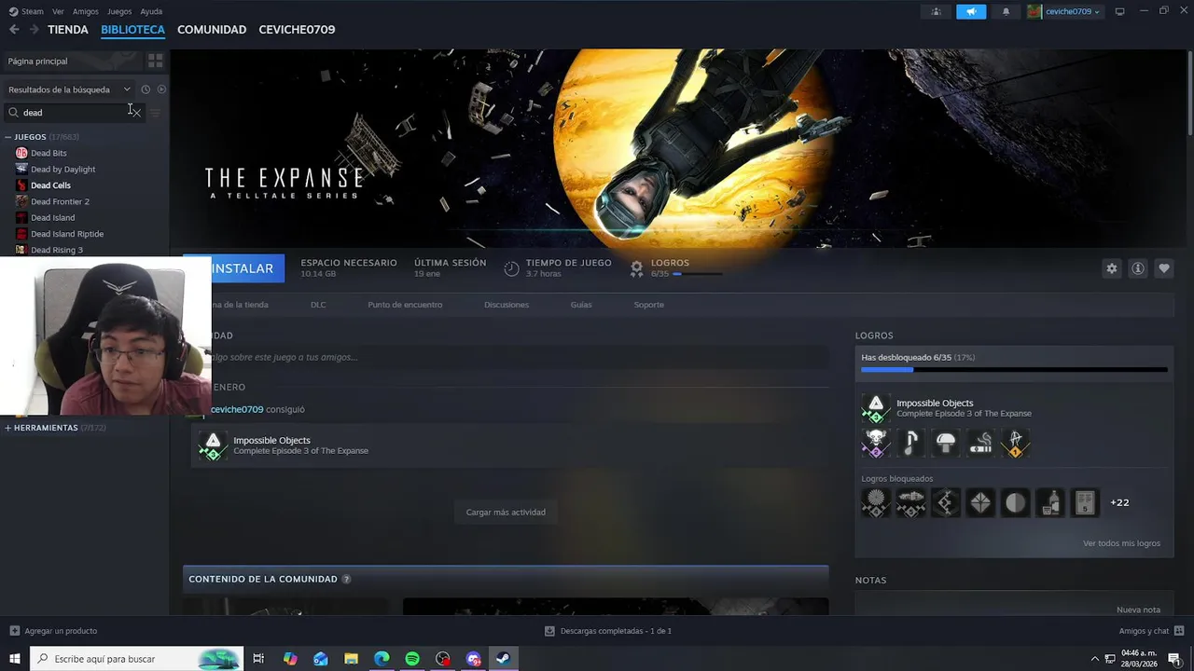
Task: Open the Dead Cells game icon
Action: pos(21,185)
